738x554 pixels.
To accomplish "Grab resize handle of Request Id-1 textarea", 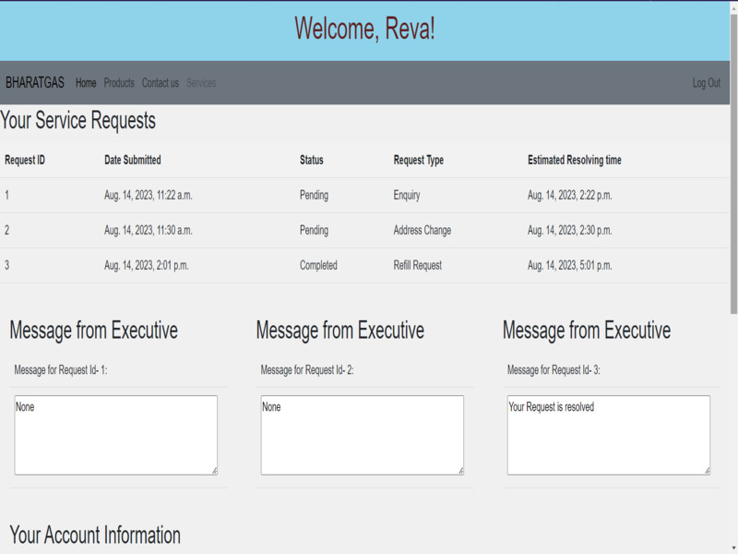I will pyautogui.click(x=214, y=471).
